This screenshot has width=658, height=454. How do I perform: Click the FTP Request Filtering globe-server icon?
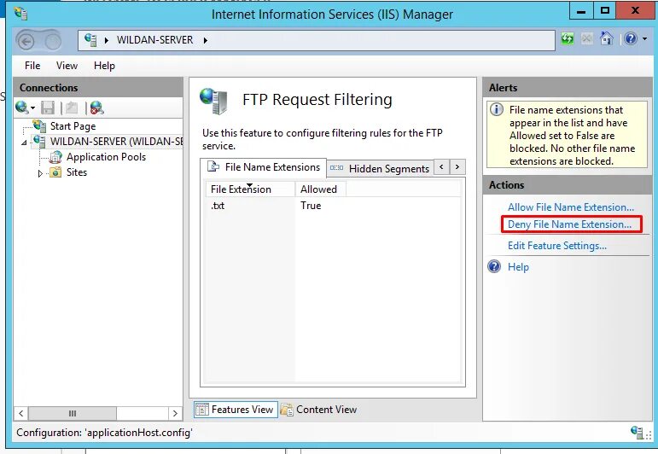point(213,101)
